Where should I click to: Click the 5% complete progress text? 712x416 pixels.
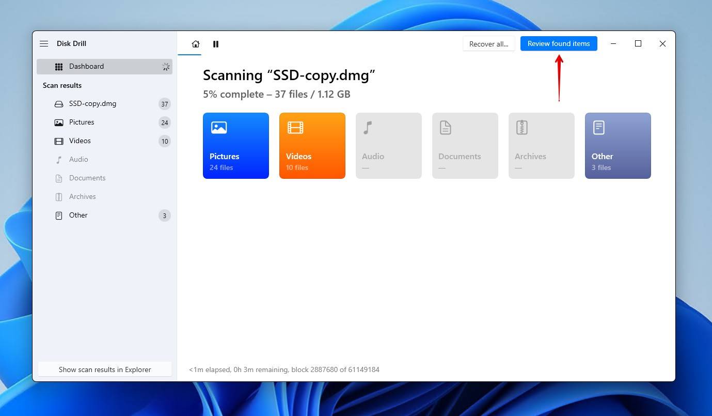click(277, 95)
